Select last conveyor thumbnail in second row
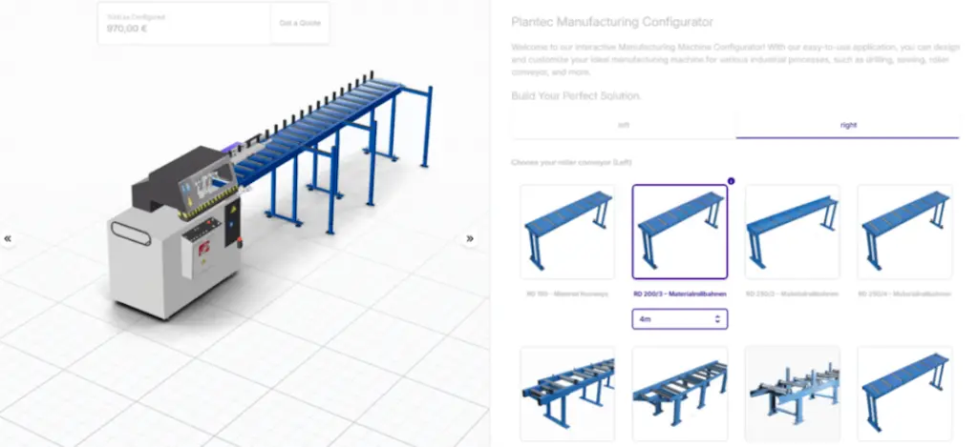Viewport: 978px width, 447px height. [x=904, y=394]
